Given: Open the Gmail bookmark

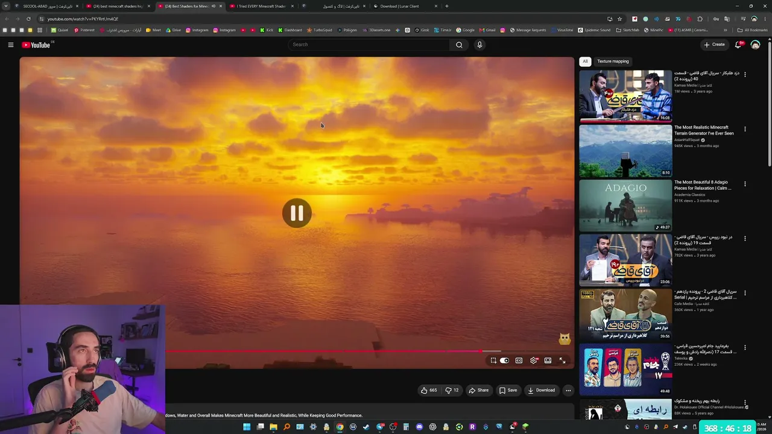Looking at the screenshot, I should tap(487, 30).
